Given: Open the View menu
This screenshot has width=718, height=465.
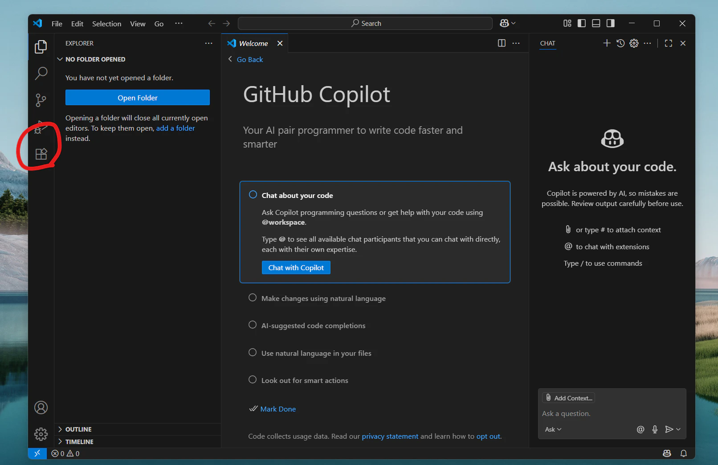Looking at the screenshot, I should click(138, 24).
